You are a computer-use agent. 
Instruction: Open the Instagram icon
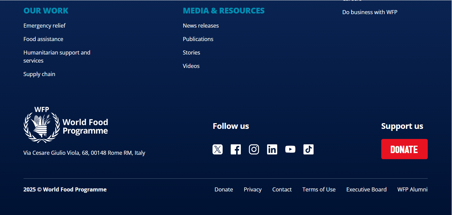[254, 149]
